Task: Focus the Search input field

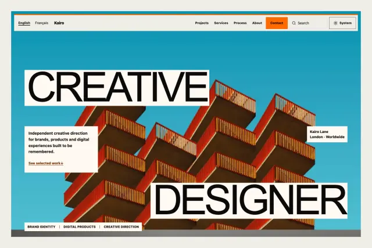Action: tap(309, 23)
